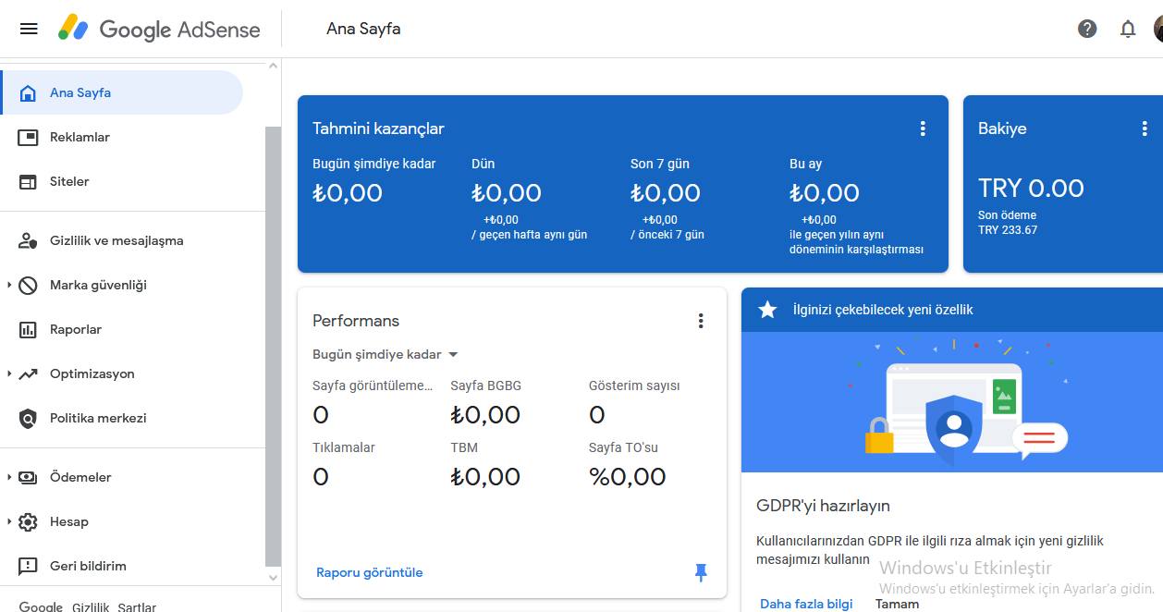Click the sidebar vertical scrollbar thumb
The image size is (1163, 612).
click(273, 346)
